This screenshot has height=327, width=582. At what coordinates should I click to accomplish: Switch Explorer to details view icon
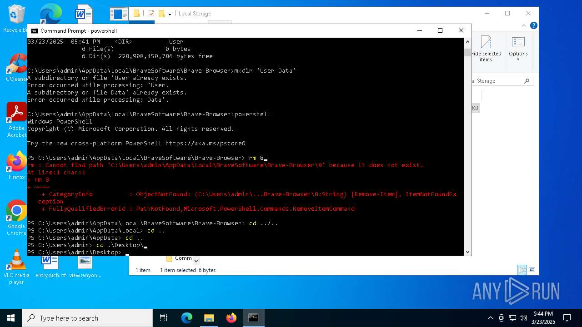(522, 270)
